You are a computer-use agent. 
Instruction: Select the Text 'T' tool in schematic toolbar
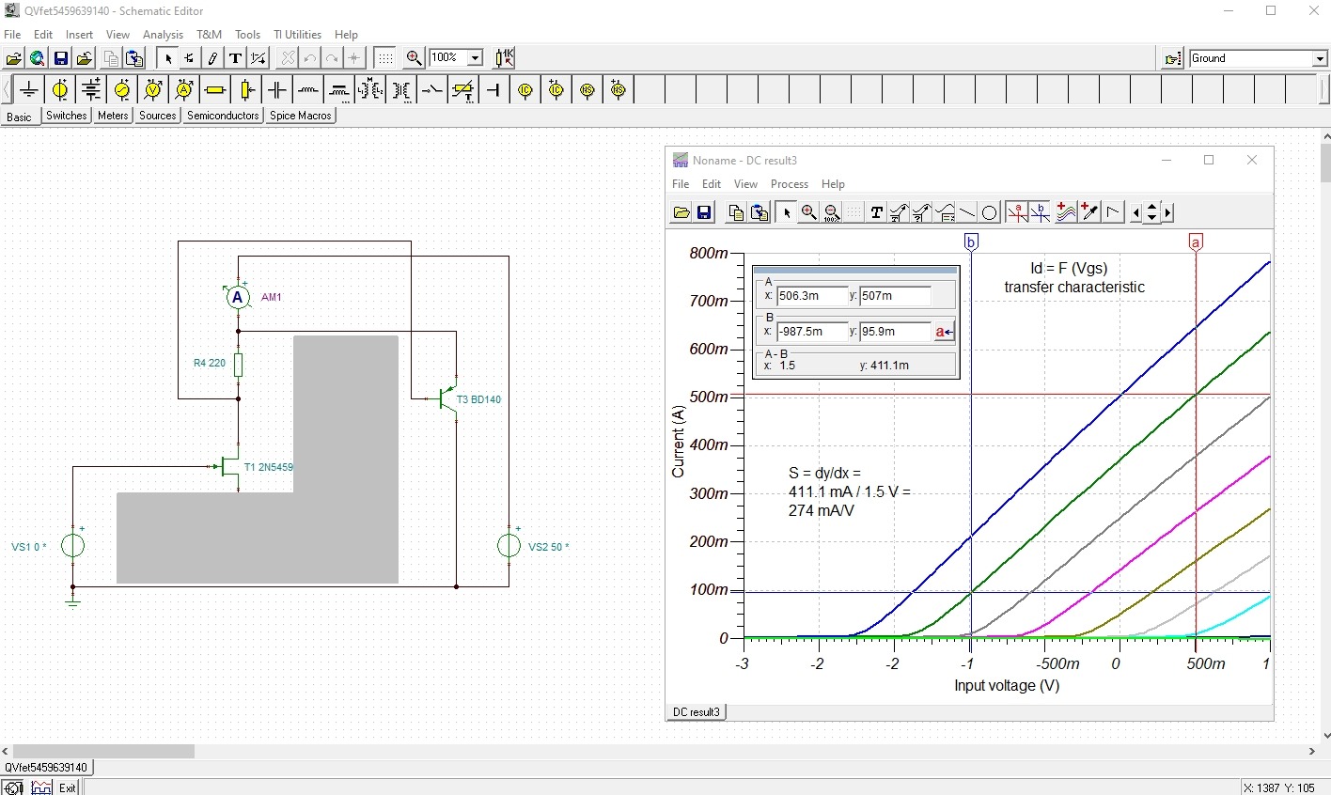click(235, 58)
